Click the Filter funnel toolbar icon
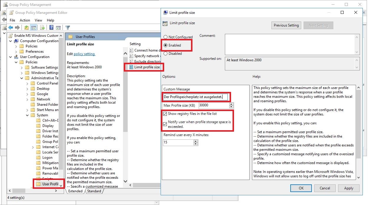 pos(67,28)
